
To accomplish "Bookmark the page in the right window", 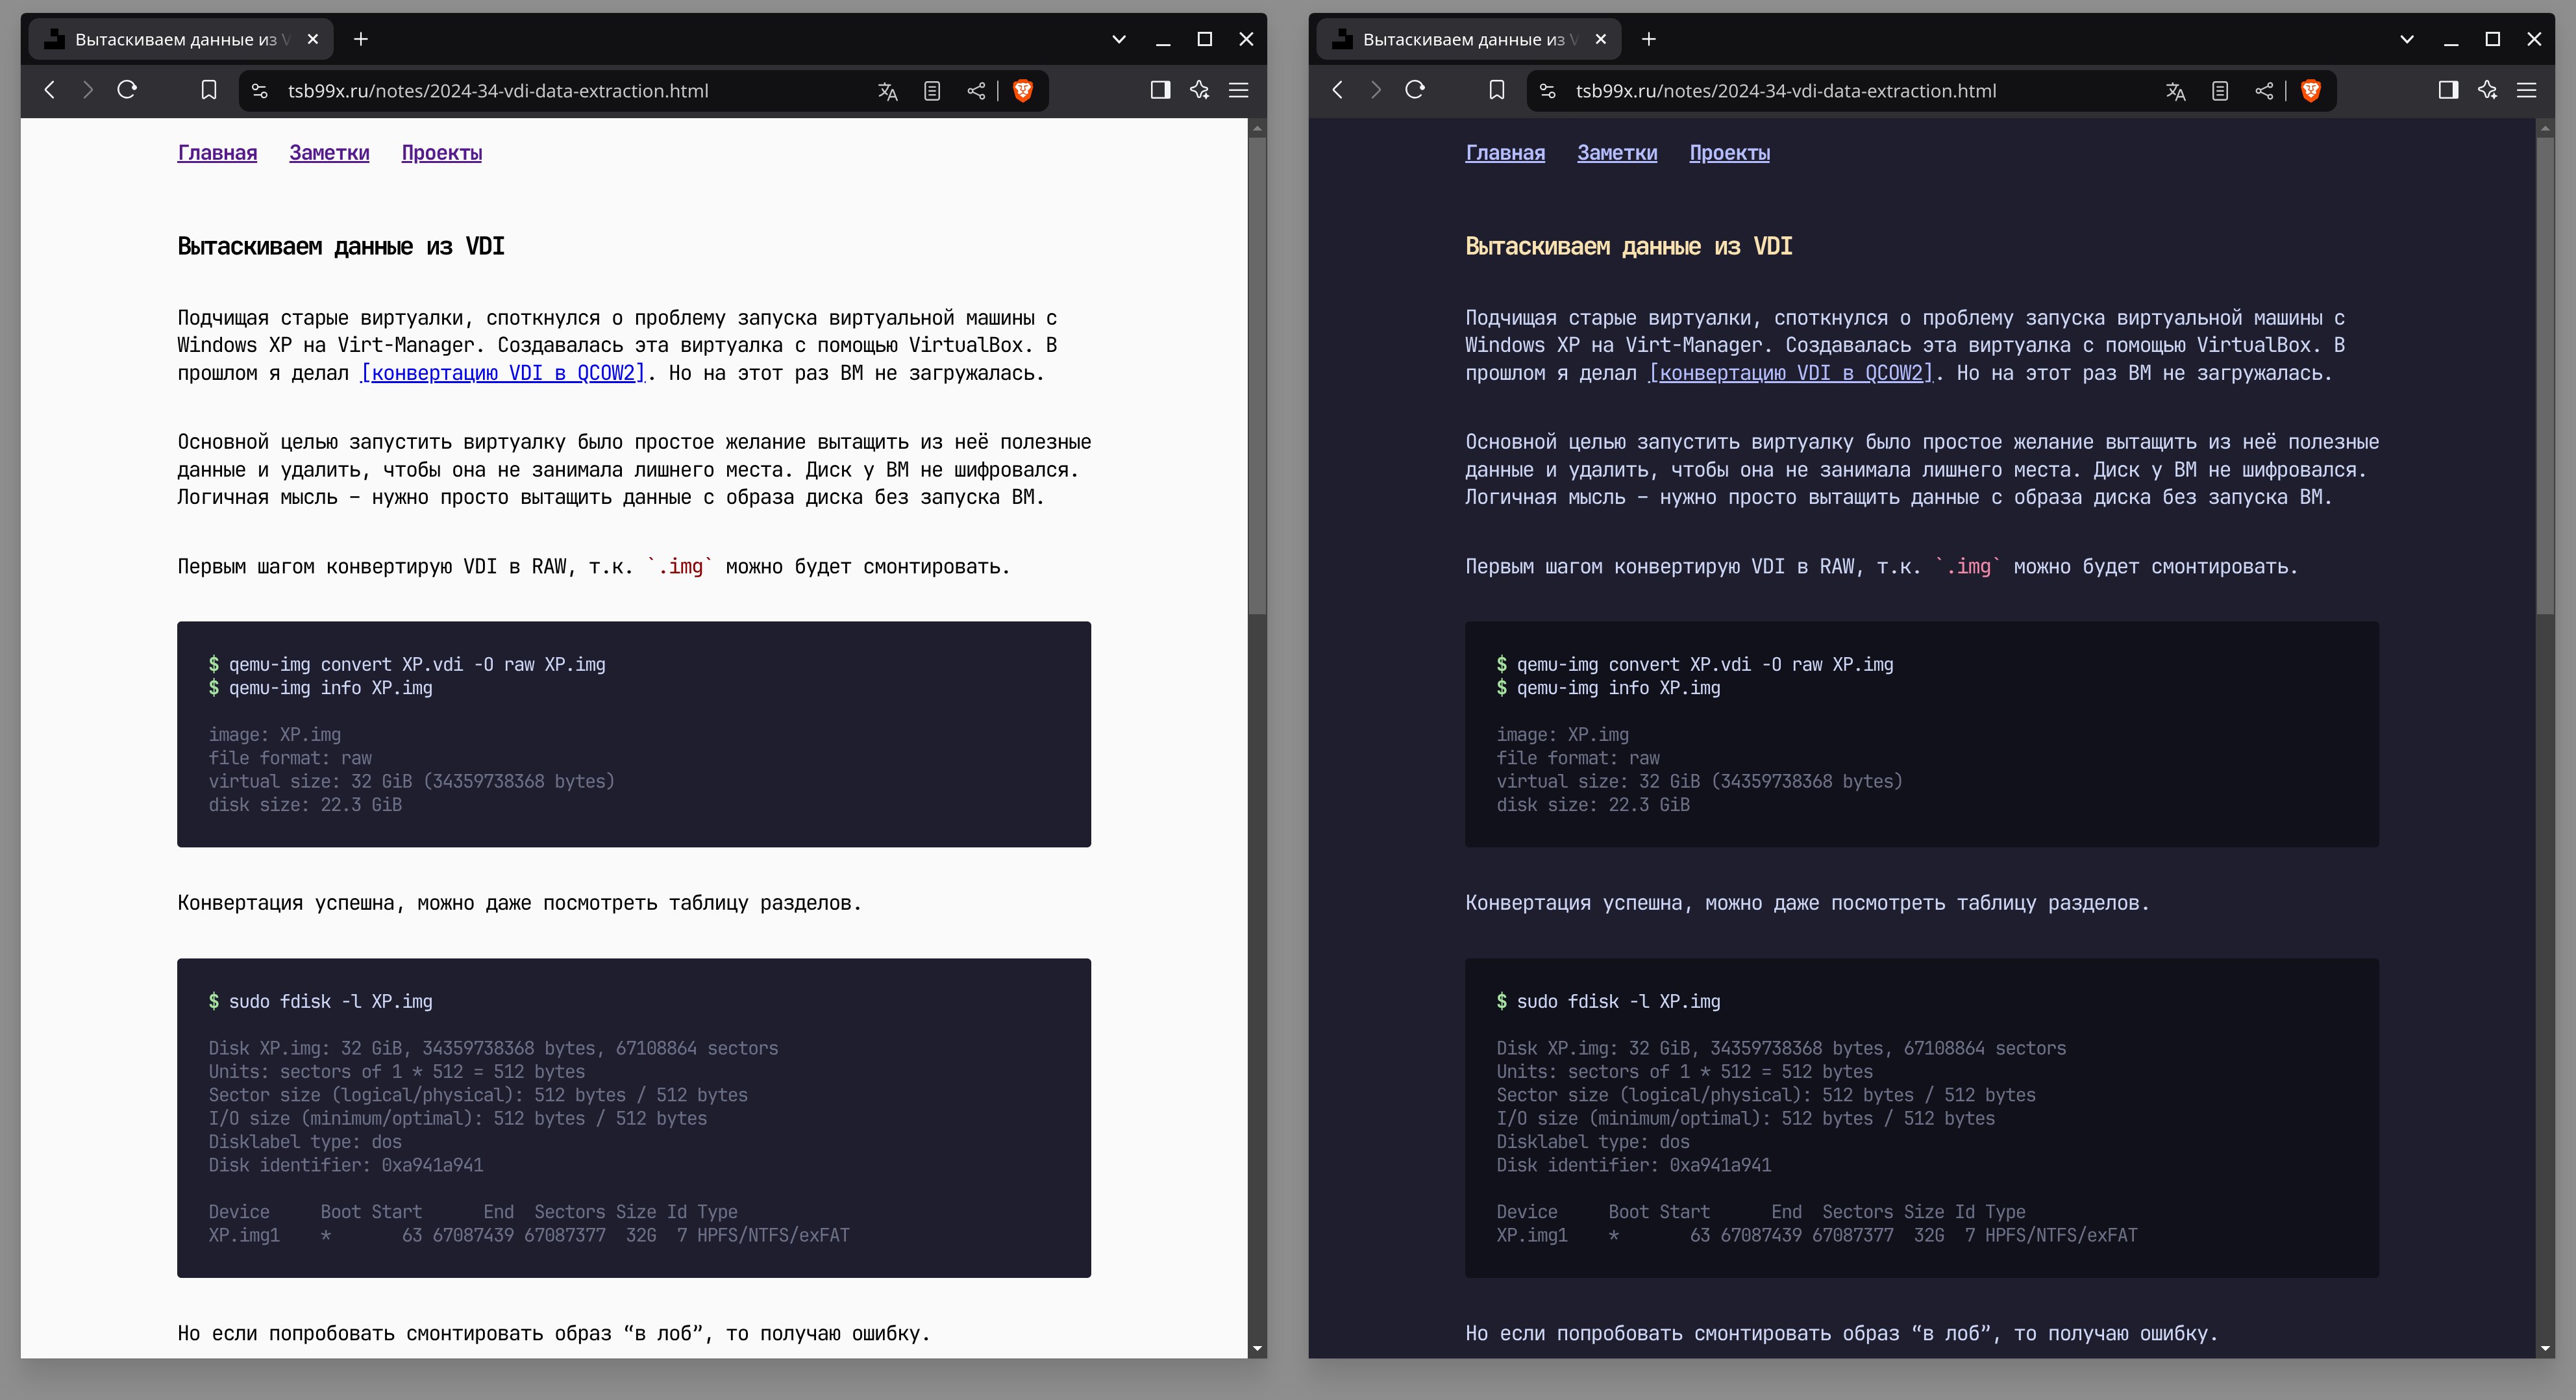I will pyautogui.click(x=1497, y=90).
